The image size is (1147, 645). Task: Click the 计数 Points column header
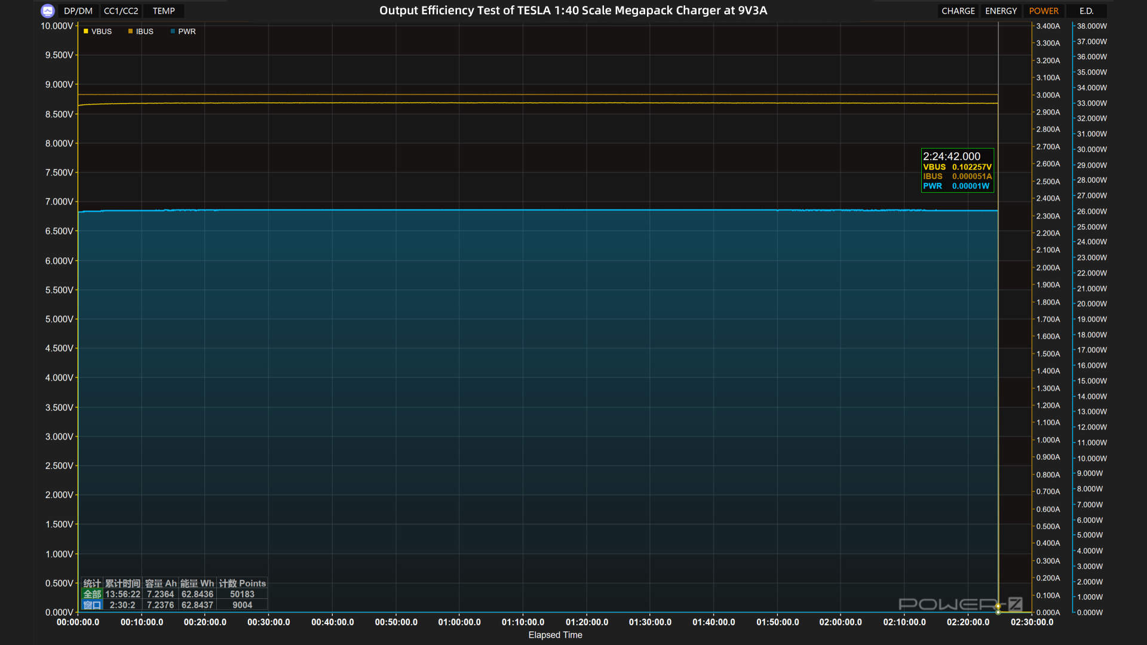[x=242, y=583]
